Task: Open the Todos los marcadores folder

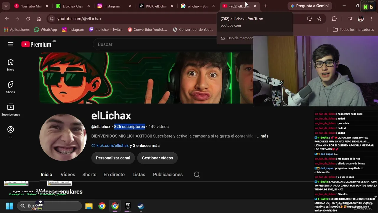Action: pyautogui.click(x=353, y=30)
